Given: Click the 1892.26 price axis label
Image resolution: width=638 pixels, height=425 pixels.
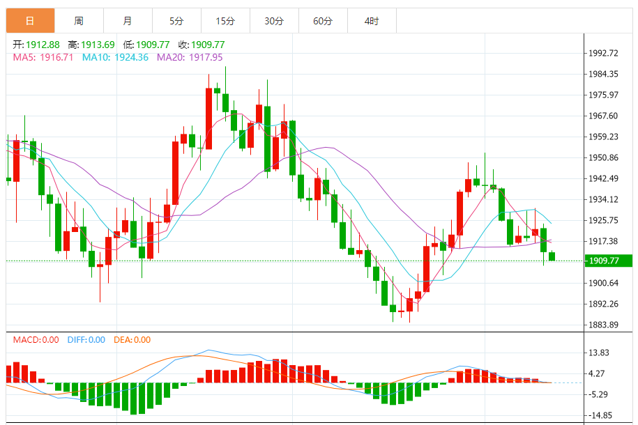Looking at the screenshot, I should point(603,304).
